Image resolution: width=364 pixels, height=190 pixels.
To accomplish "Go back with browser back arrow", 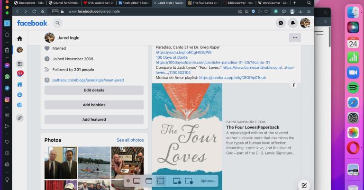I will coord(18,11).
